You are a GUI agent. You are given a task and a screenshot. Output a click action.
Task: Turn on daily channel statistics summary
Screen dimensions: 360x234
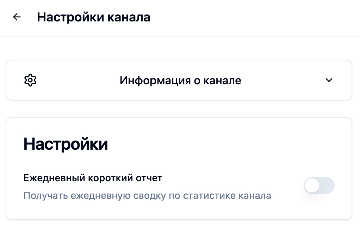point(319,186)
